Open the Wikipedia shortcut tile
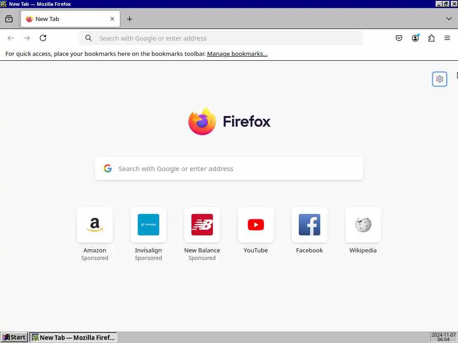The image size is (458, 343). (x=363, y=225)
